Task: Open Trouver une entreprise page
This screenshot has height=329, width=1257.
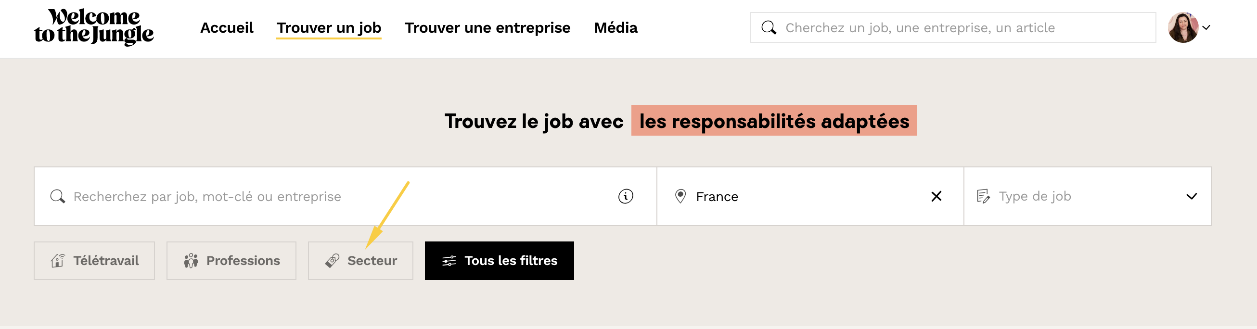Action: tap(487, 28)
